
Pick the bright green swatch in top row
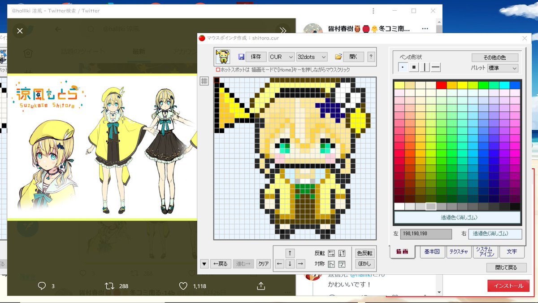[483, 85]
